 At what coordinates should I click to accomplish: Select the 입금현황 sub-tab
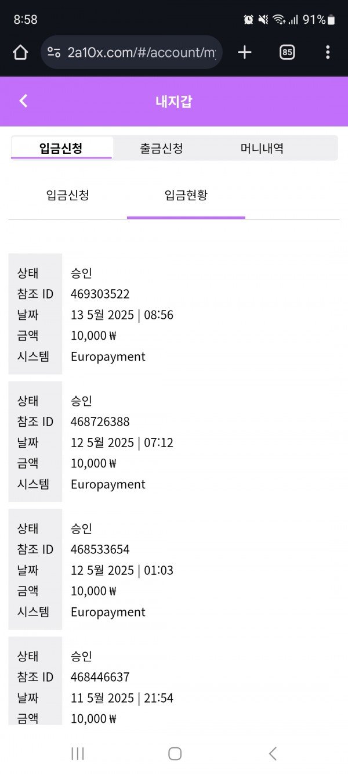186,195
